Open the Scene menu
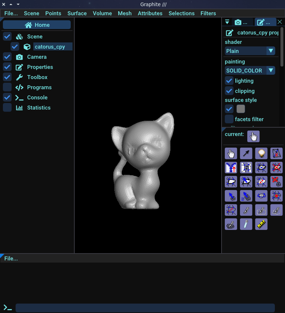Image resolution: width=285 pixels, height=313 pixels. pyautogui.click(x=32, y=13)
